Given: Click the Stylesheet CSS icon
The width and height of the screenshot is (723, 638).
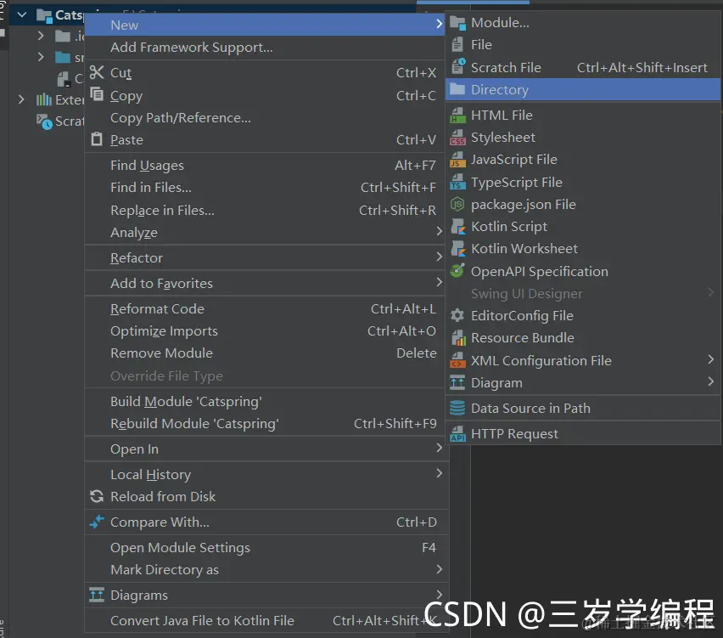Looking at the screenshot, I should click(x=457, y=138).
